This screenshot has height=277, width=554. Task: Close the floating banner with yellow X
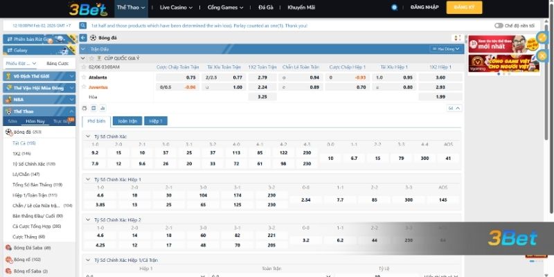tap(542, 55)
